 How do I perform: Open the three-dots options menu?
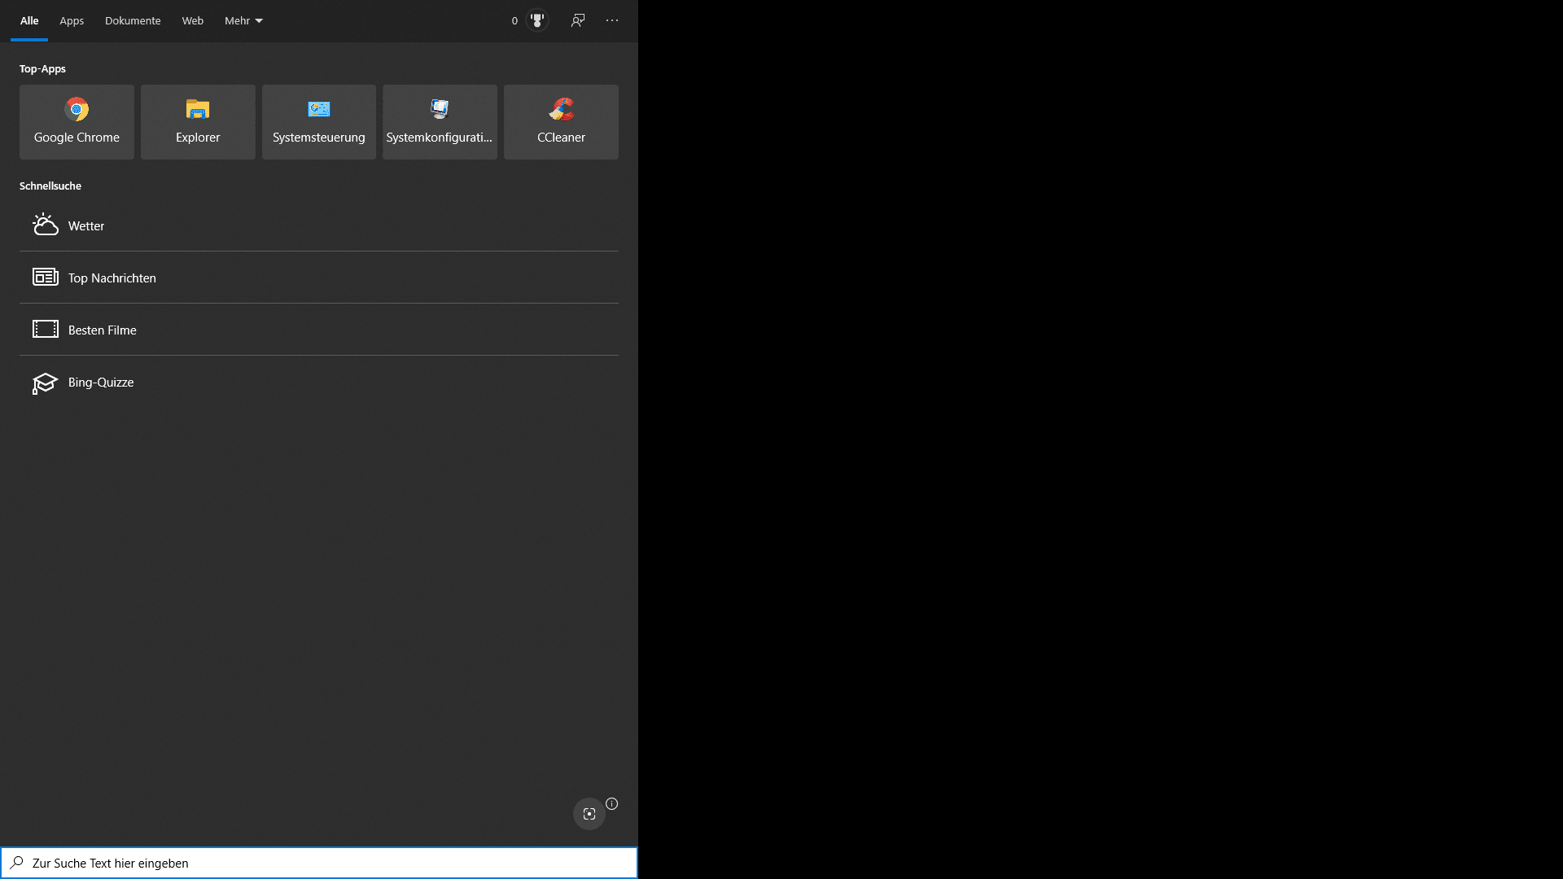tap(612, 20)
